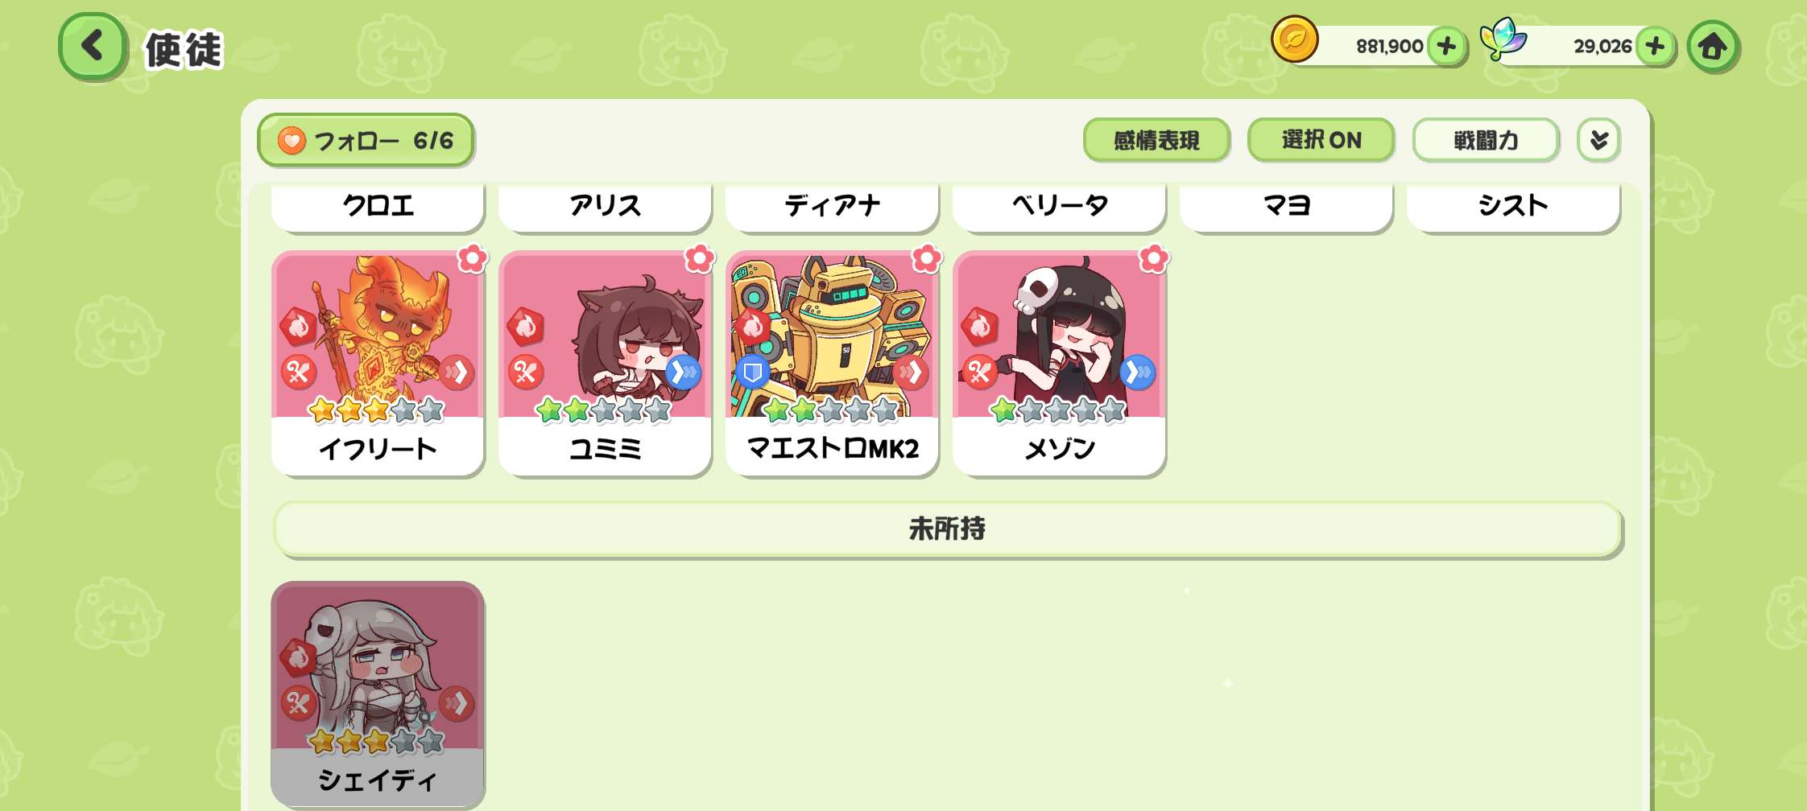Open the home screen via house icon
The width and height of the screenshot is (1807, 811).
(x=1713, y=47)
